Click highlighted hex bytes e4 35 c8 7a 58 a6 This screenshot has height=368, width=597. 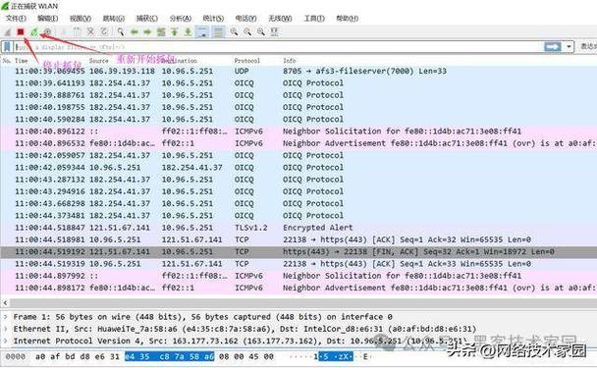coord(170,356)
